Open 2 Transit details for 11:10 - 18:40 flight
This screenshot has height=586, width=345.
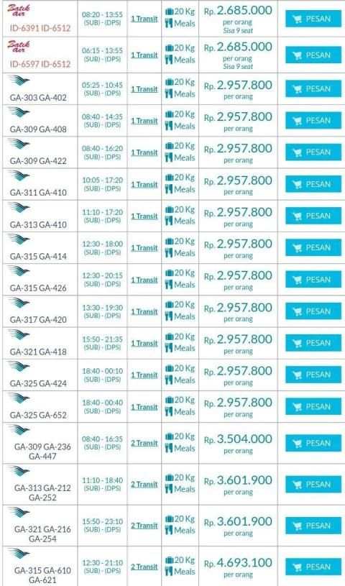(x=144, y=485)
